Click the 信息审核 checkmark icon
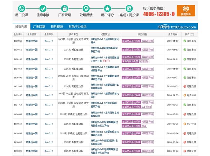 [43, 8]
